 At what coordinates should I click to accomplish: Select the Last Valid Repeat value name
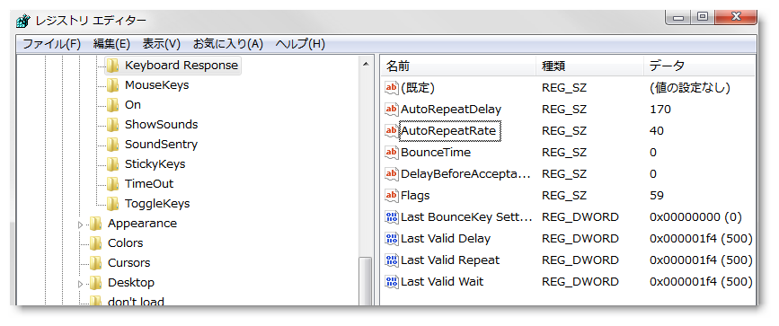click(x=450, y=260)
